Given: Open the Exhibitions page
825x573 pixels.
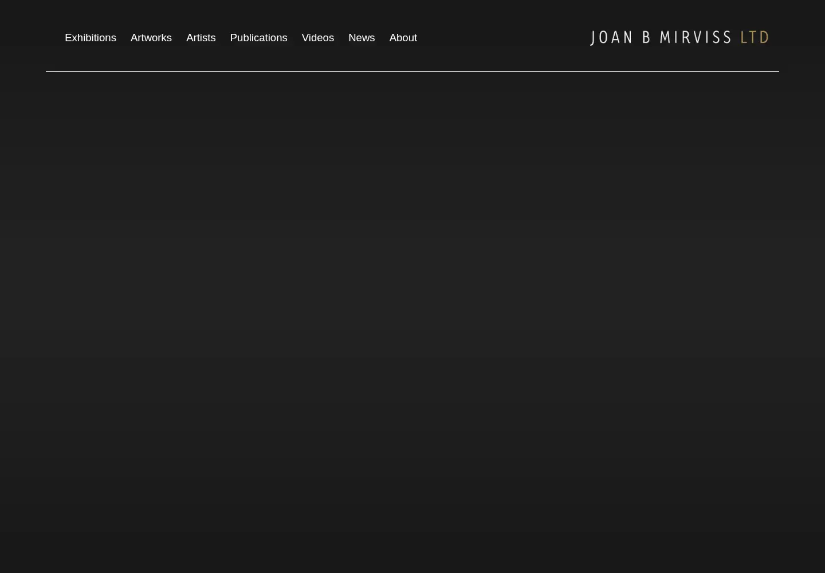Looking at the screenshot, I should point(91,38).
